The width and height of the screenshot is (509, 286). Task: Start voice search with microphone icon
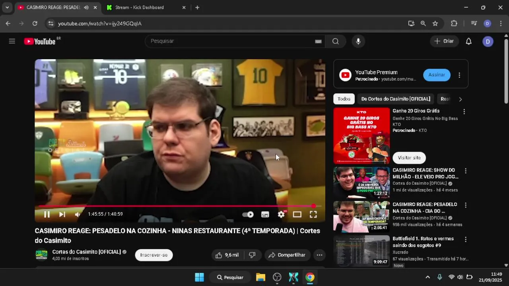pos(358,41)
